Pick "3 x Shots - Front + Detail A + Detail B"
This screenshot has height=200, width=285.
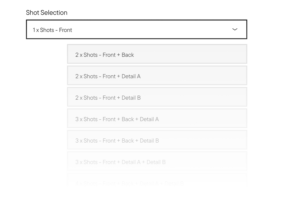click(157, 161)
